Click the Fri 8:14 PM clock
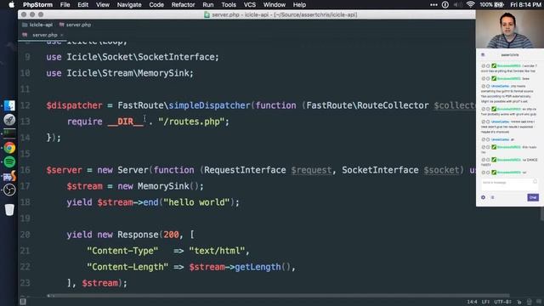Viewport: 544px width, 306px height. [x=525, y=5]
